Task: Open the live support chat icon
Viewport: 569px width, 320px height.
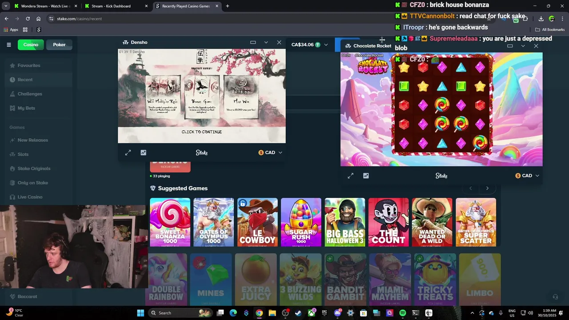Action: pos(555,296)
